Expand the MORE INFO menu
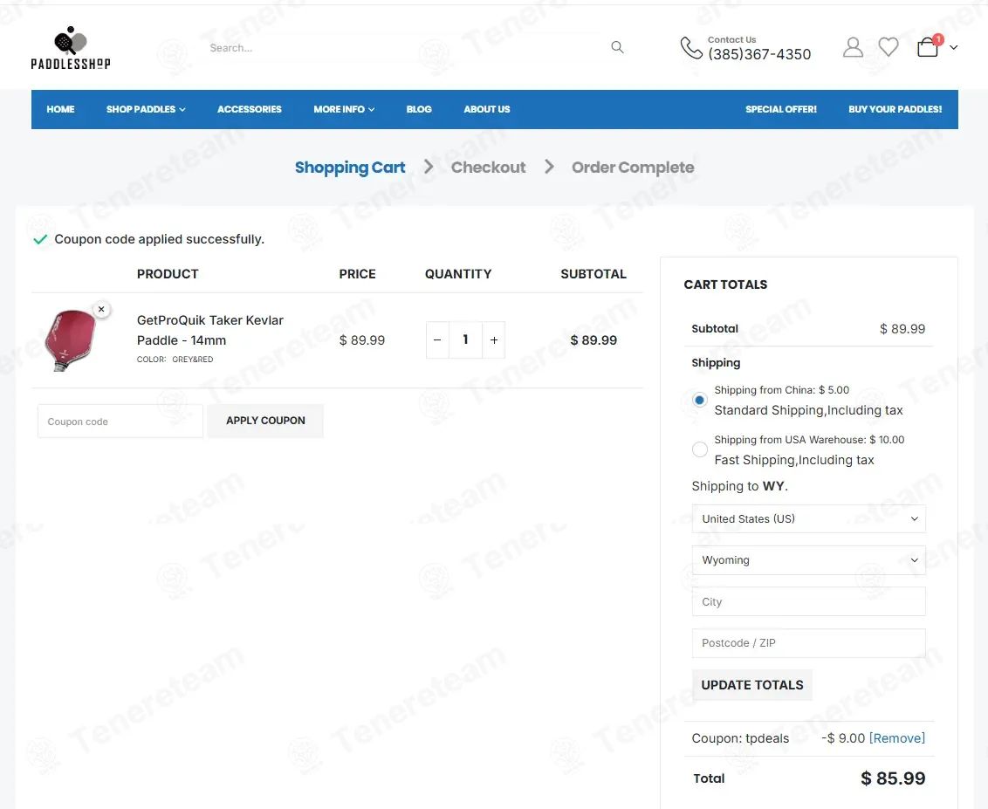Screen dimensions: 988x809 point(344,110)
